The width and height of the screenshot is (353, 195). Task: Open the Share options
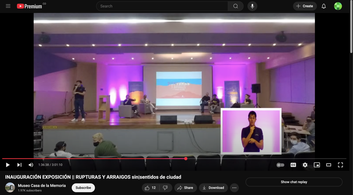pyautogui.click(x=185, y=188)
